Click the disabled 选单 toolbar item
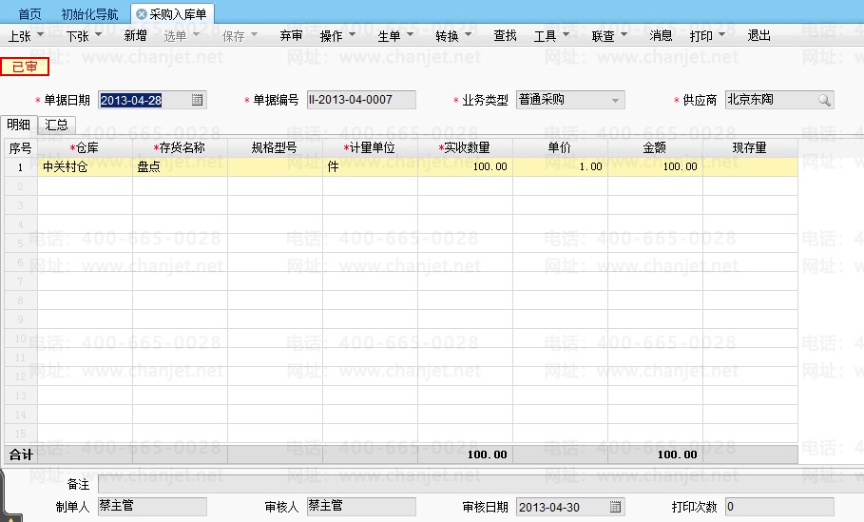 tap(182, 36)
